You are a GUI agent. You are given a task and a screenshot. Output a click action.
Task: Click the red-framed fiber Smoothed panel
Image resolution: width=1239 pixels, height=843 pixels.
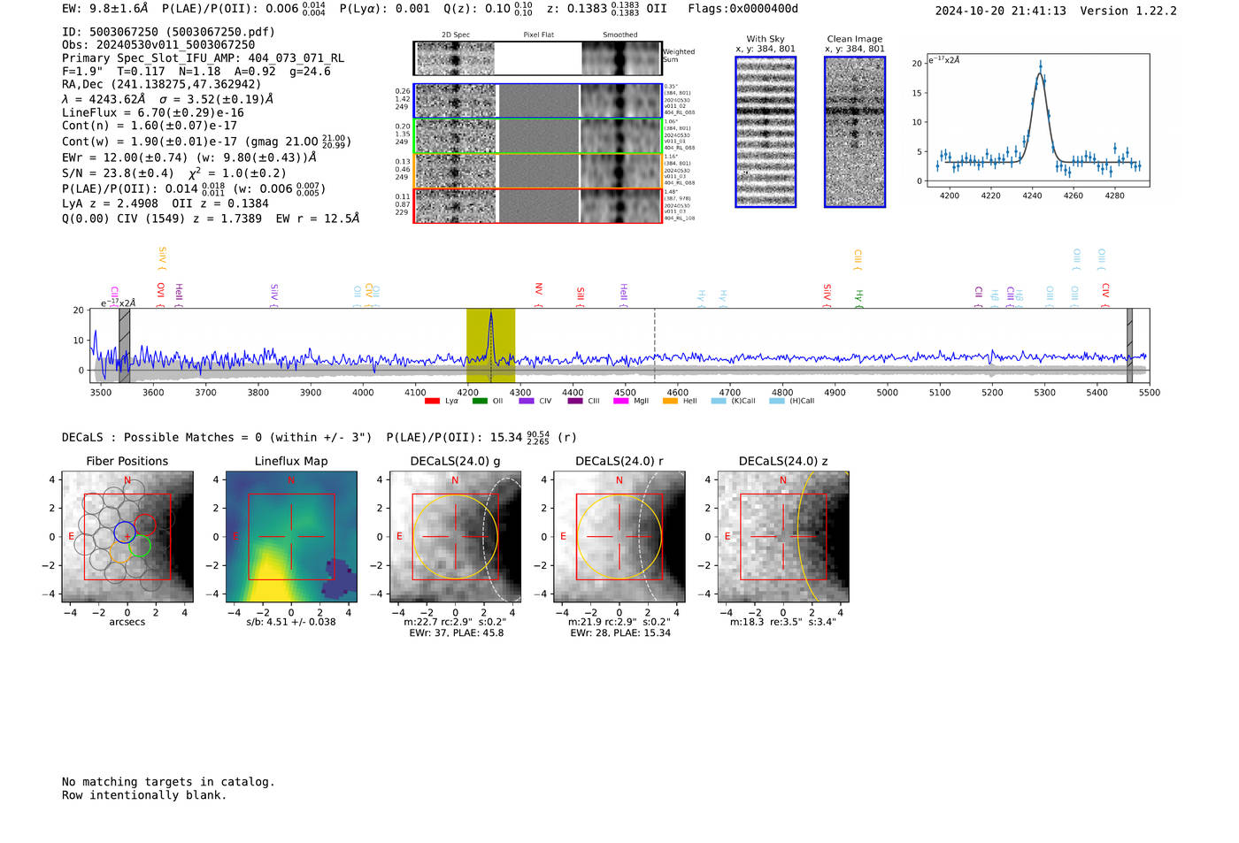(x=621, y=205)
